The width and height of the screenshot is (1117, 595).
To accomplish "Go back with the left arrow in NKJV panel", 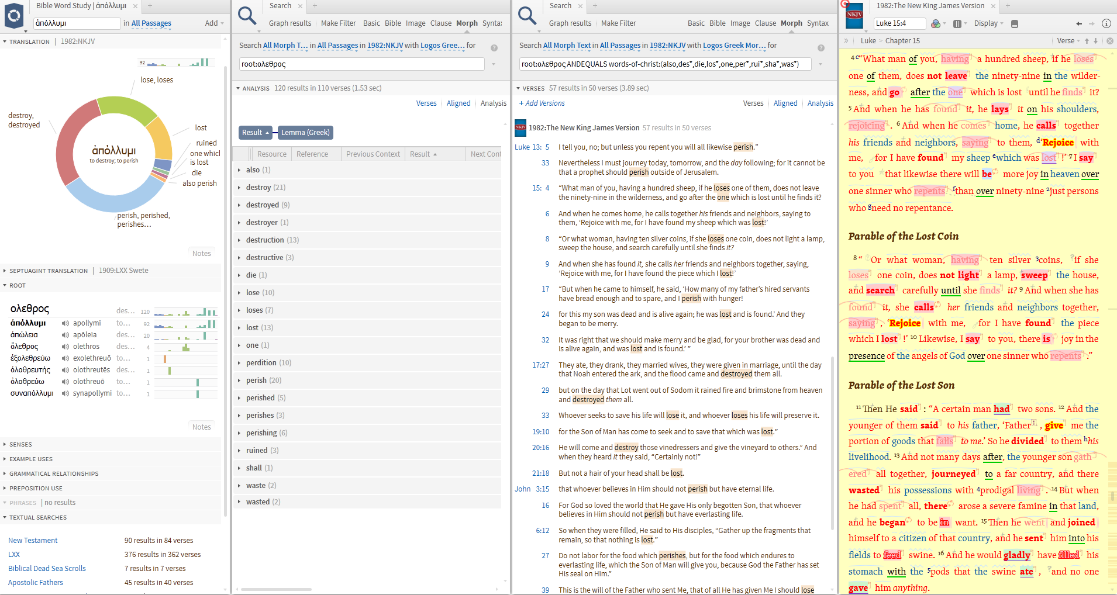I will pyautogui.click(x=1079, y=23).
